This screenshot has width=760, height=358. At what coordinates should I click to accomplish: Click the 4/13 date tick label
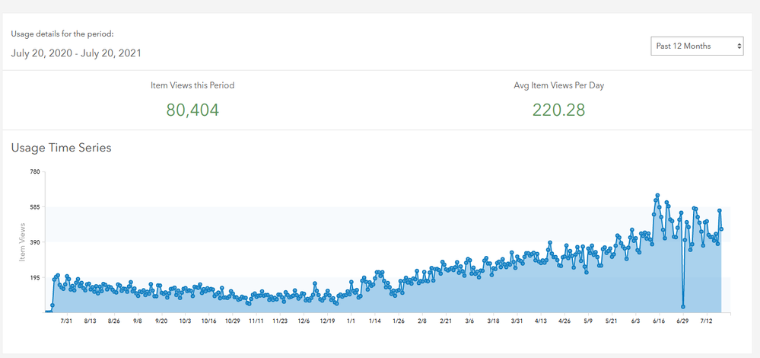(540, 321)
